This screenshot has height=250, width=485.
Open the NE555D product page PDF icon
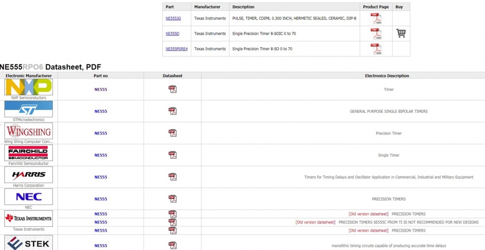pyautogui.click(x=376, y=34)
